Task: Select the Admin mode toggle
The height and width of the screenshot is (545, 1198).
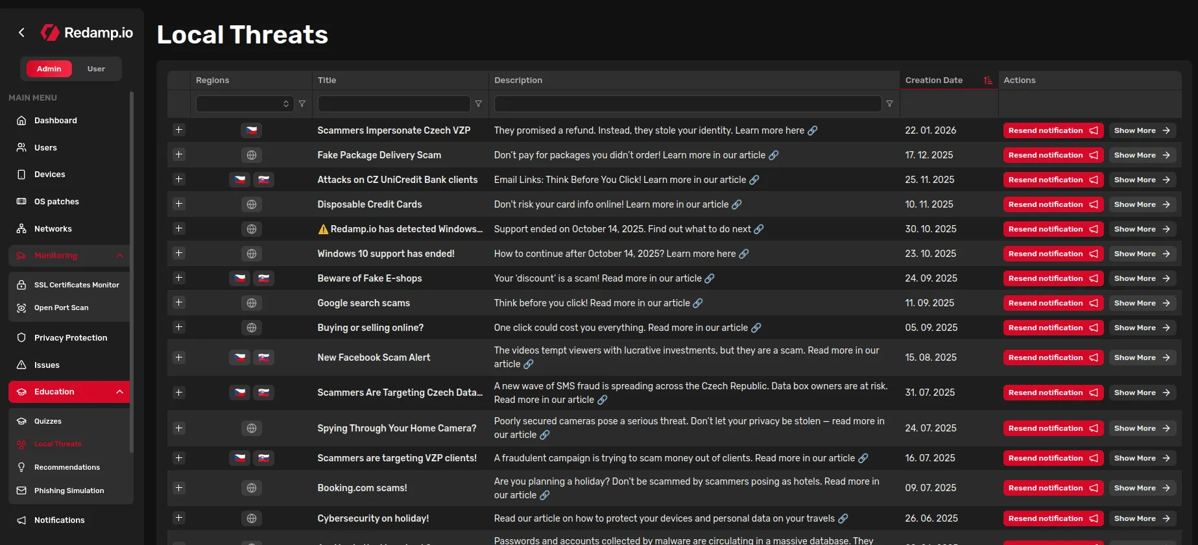Action: coord(49,69)
